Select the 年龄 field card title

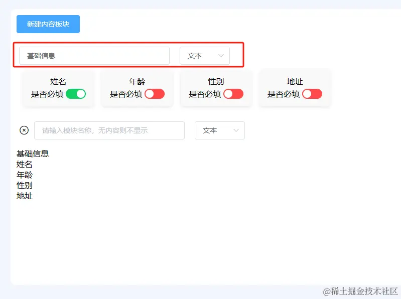tap(137, 81)
